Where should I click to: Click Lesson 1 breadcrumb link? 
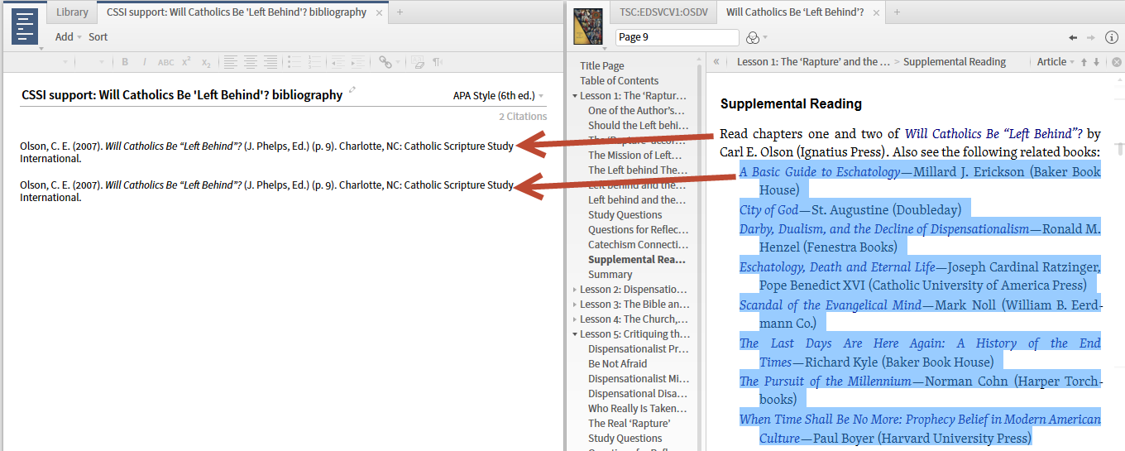[x=813, y=62]
